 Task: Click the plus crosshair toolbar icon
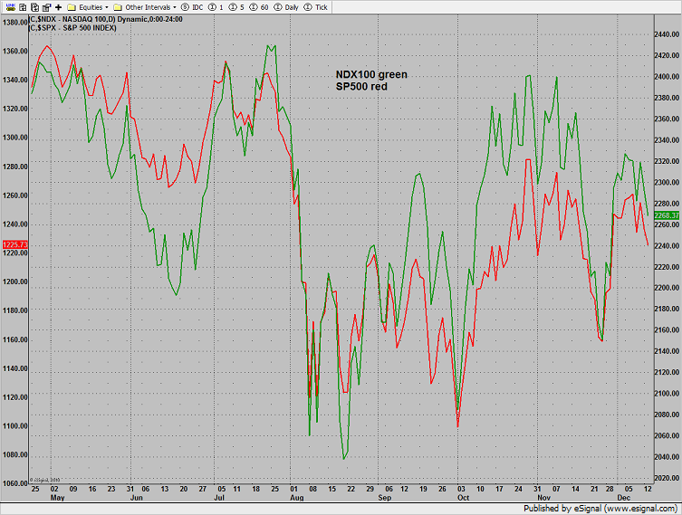[x=58, y=7]
